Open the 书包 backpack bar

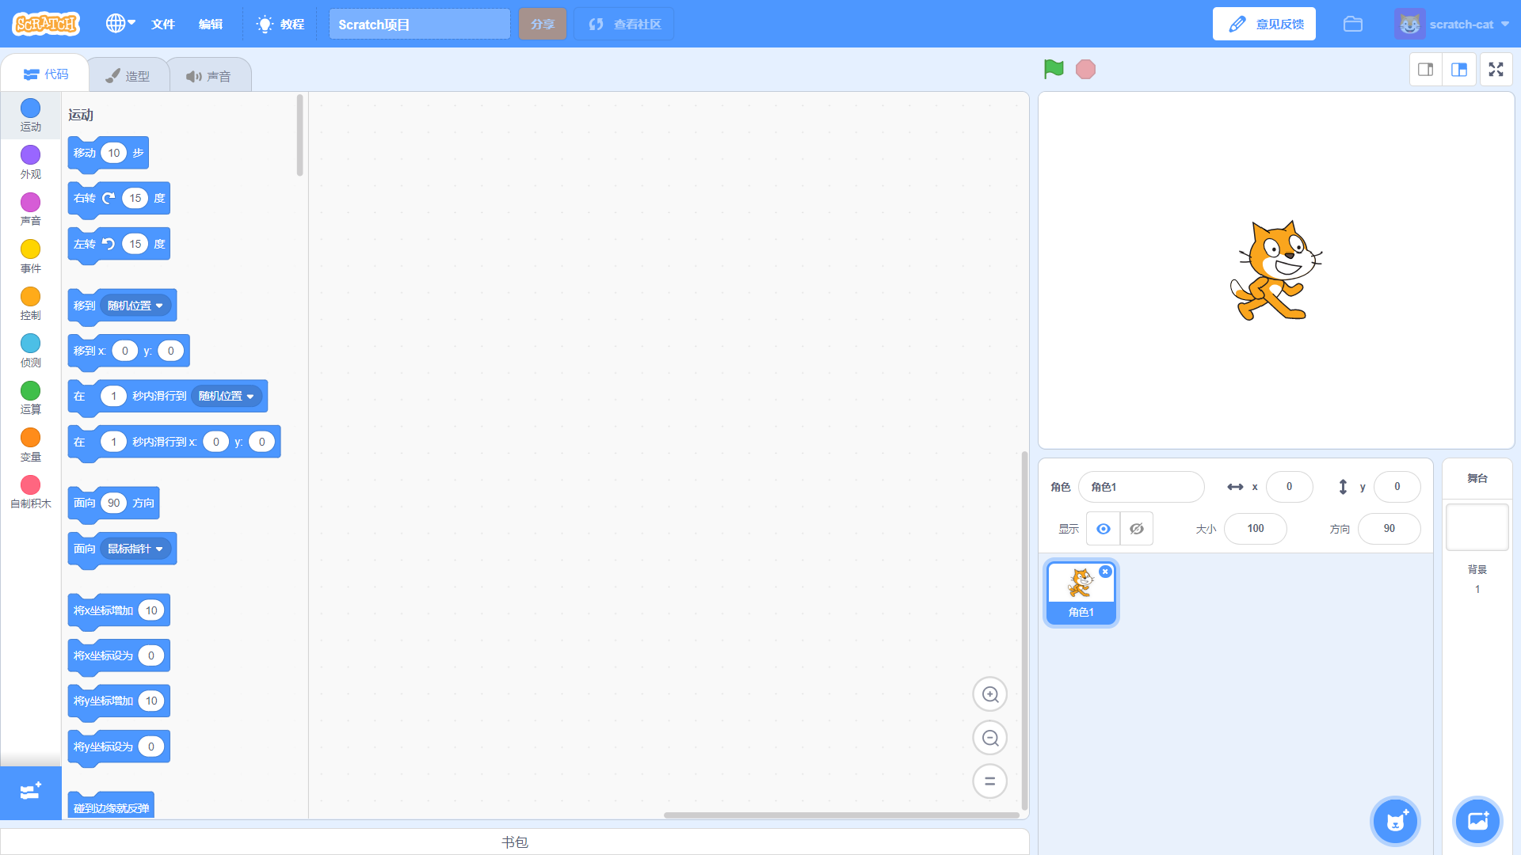point(515,842)
